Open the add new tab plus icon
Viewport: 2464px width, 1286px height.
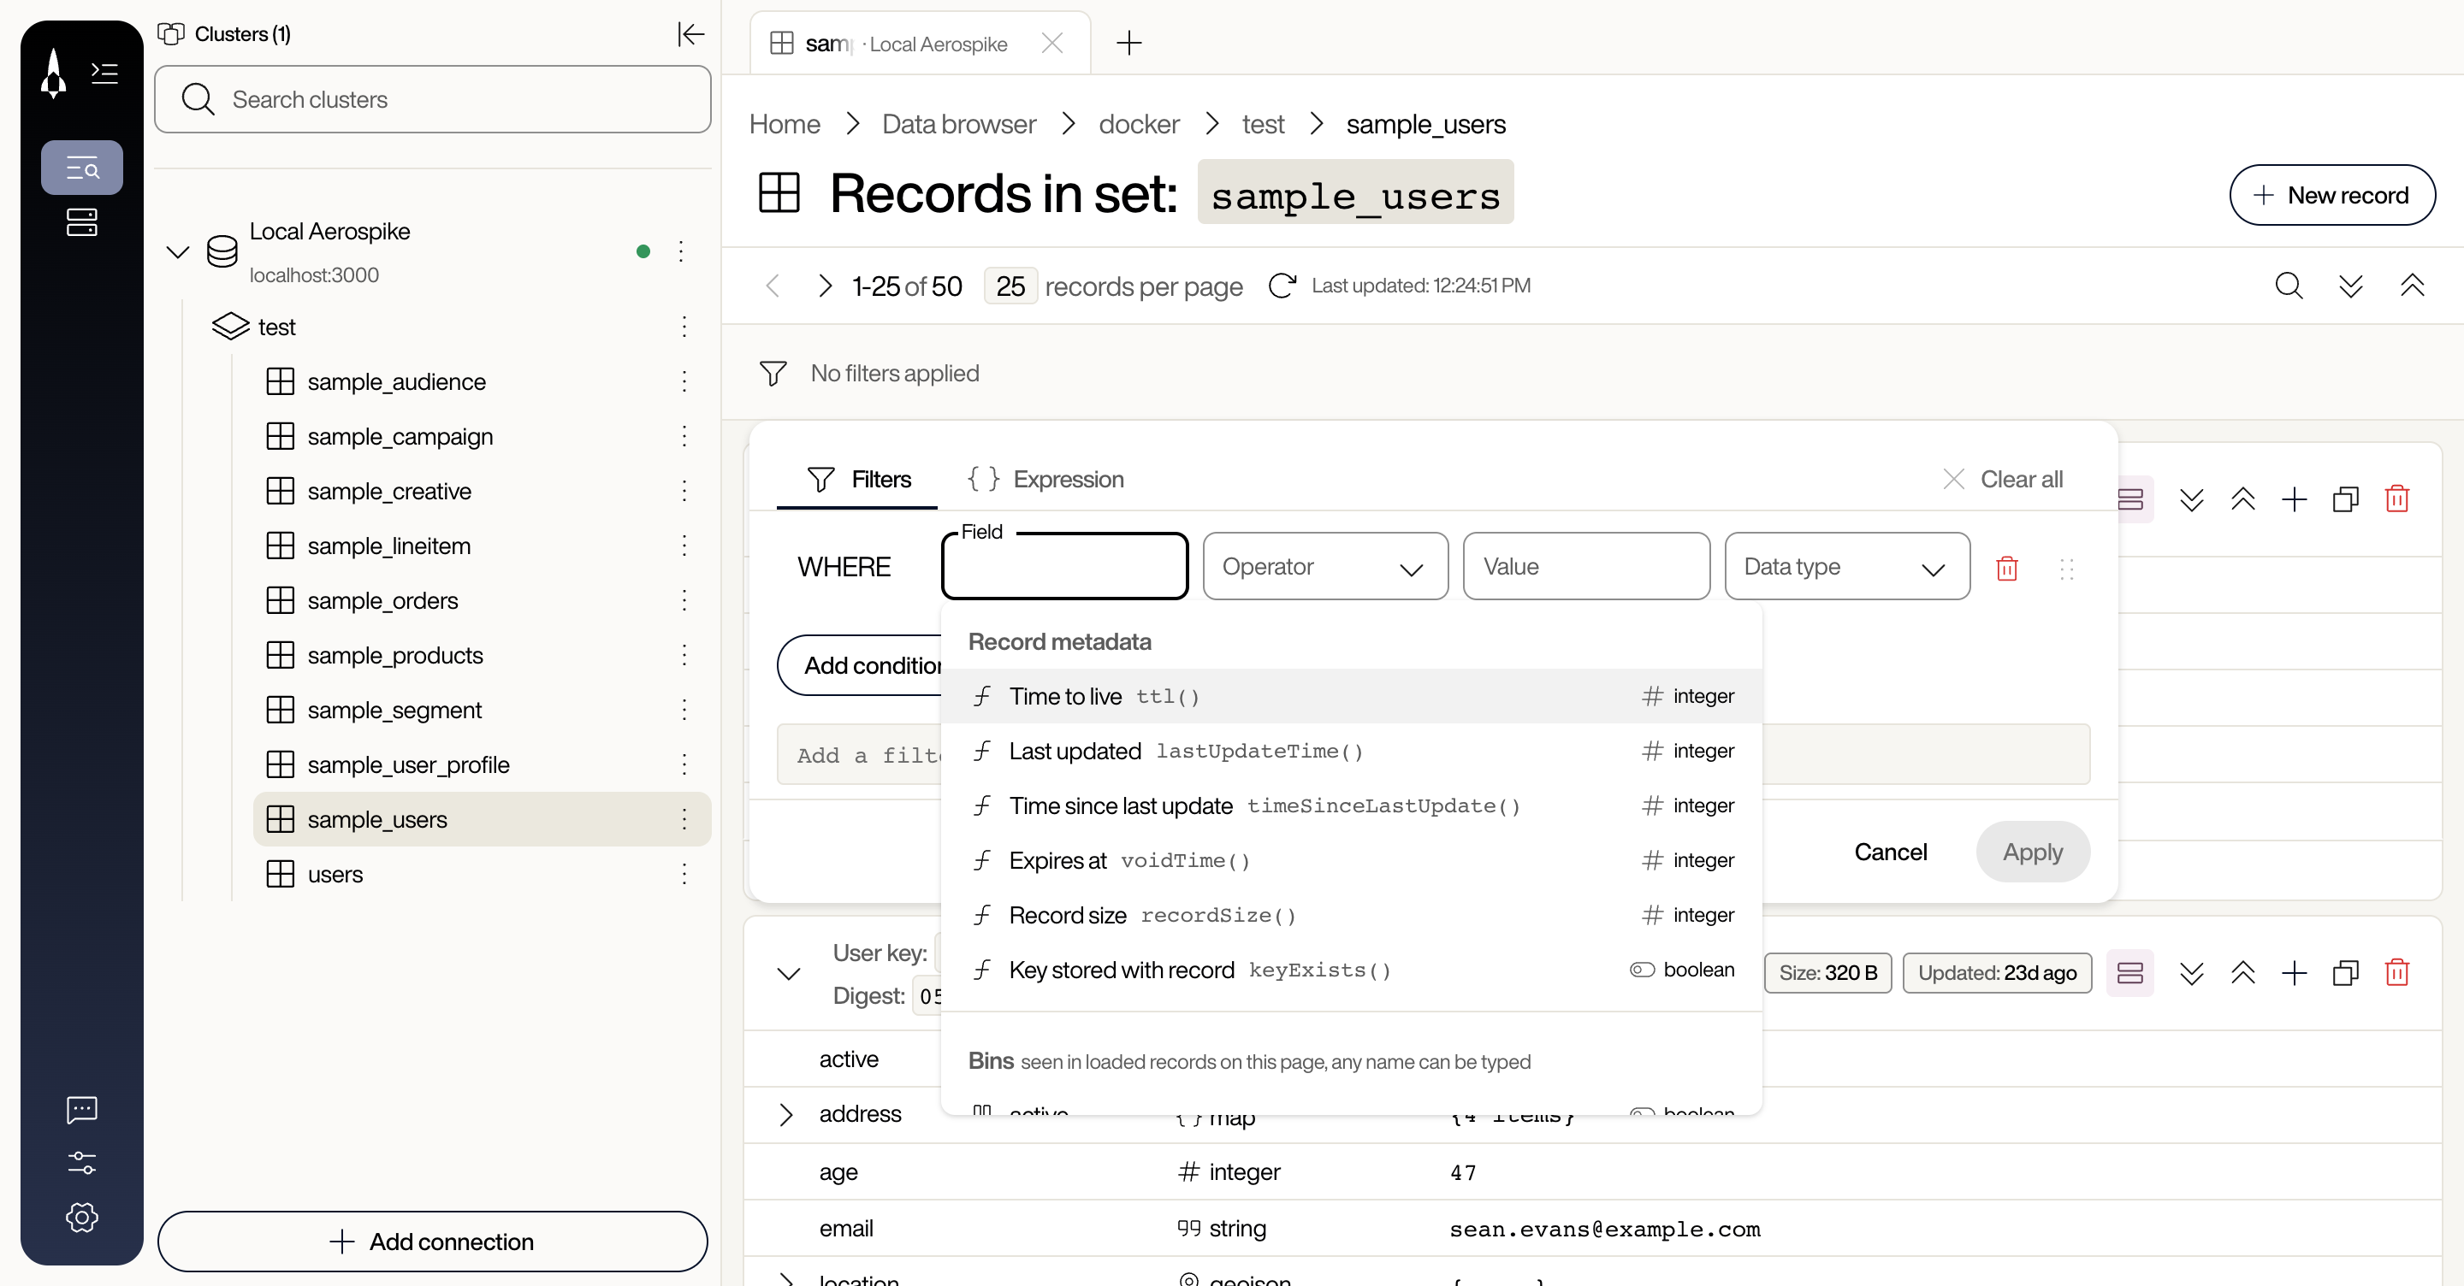[x=1128, y=43]
